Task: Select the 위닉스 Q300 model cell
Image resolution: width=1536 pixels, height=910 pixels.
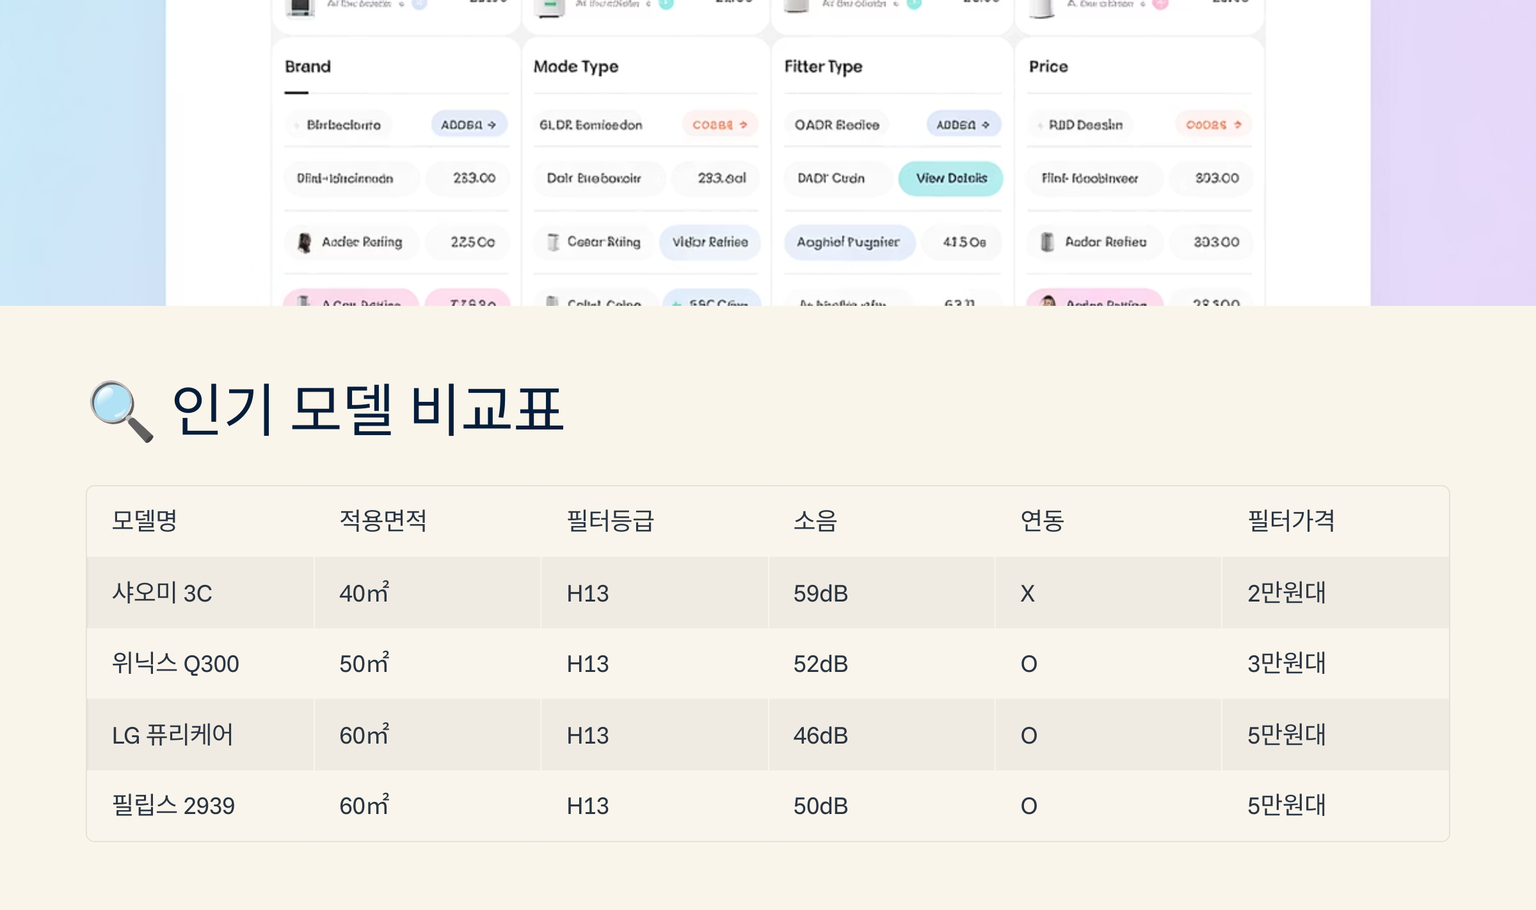Action: pos(175,664)
